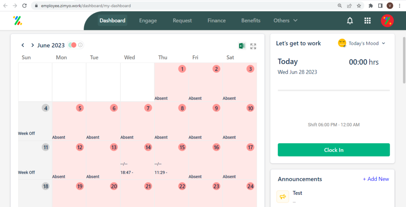
Task: Click the site lock icon
Action: (x=36, y=6)
